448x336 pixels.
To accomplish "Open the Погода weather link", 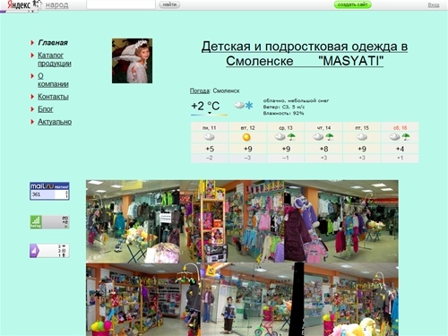I will click(x=200, y=90).
